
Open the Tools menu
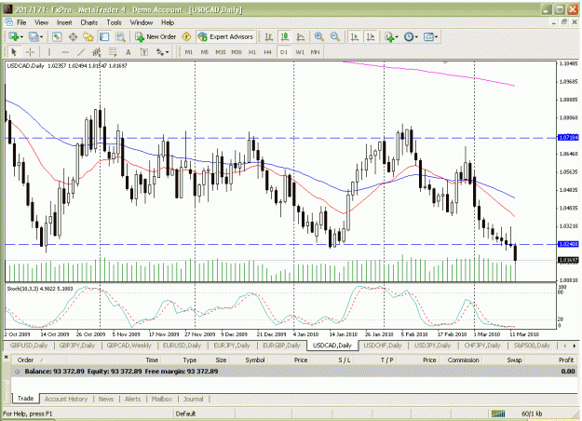[x=114, y=22]
